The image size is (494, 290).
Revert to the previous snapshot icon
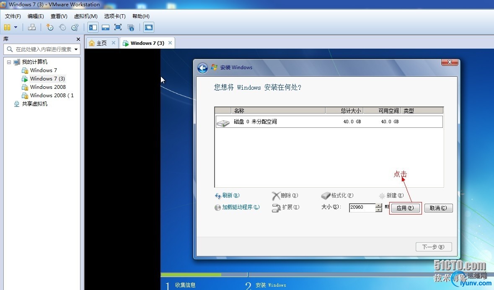click(62, 27)
